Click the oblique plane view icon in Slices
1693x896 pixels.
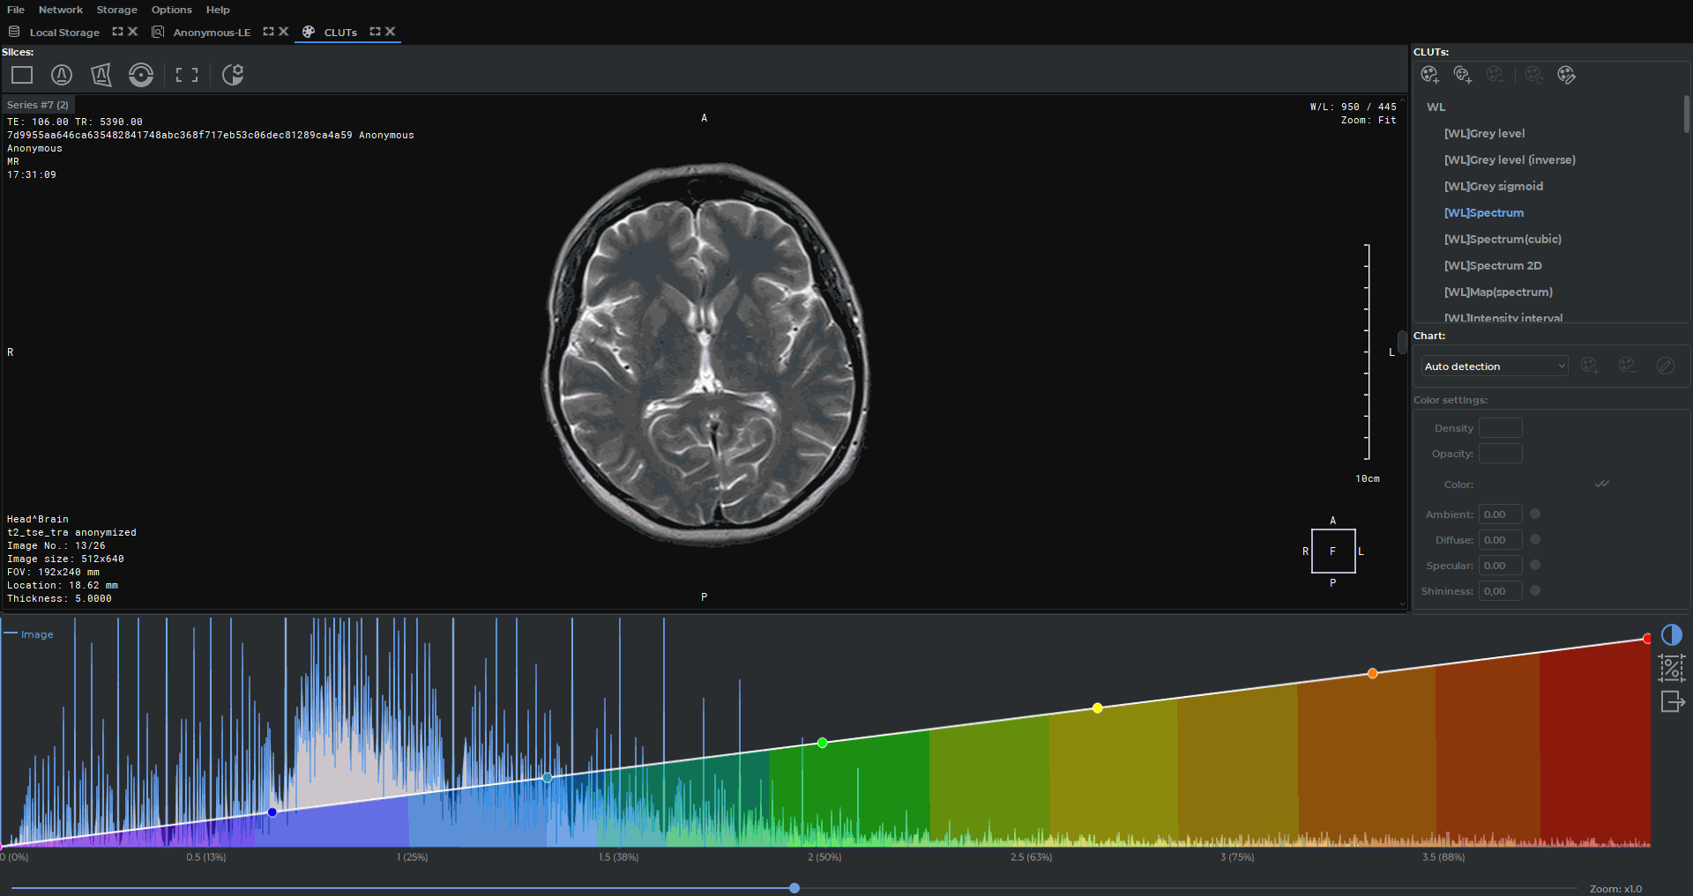point(101,75)
